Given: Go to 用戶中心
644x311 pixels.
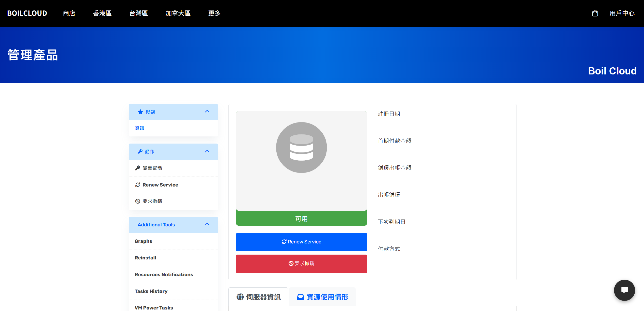Looking at the screenshot, I should [x=622, y=13].
